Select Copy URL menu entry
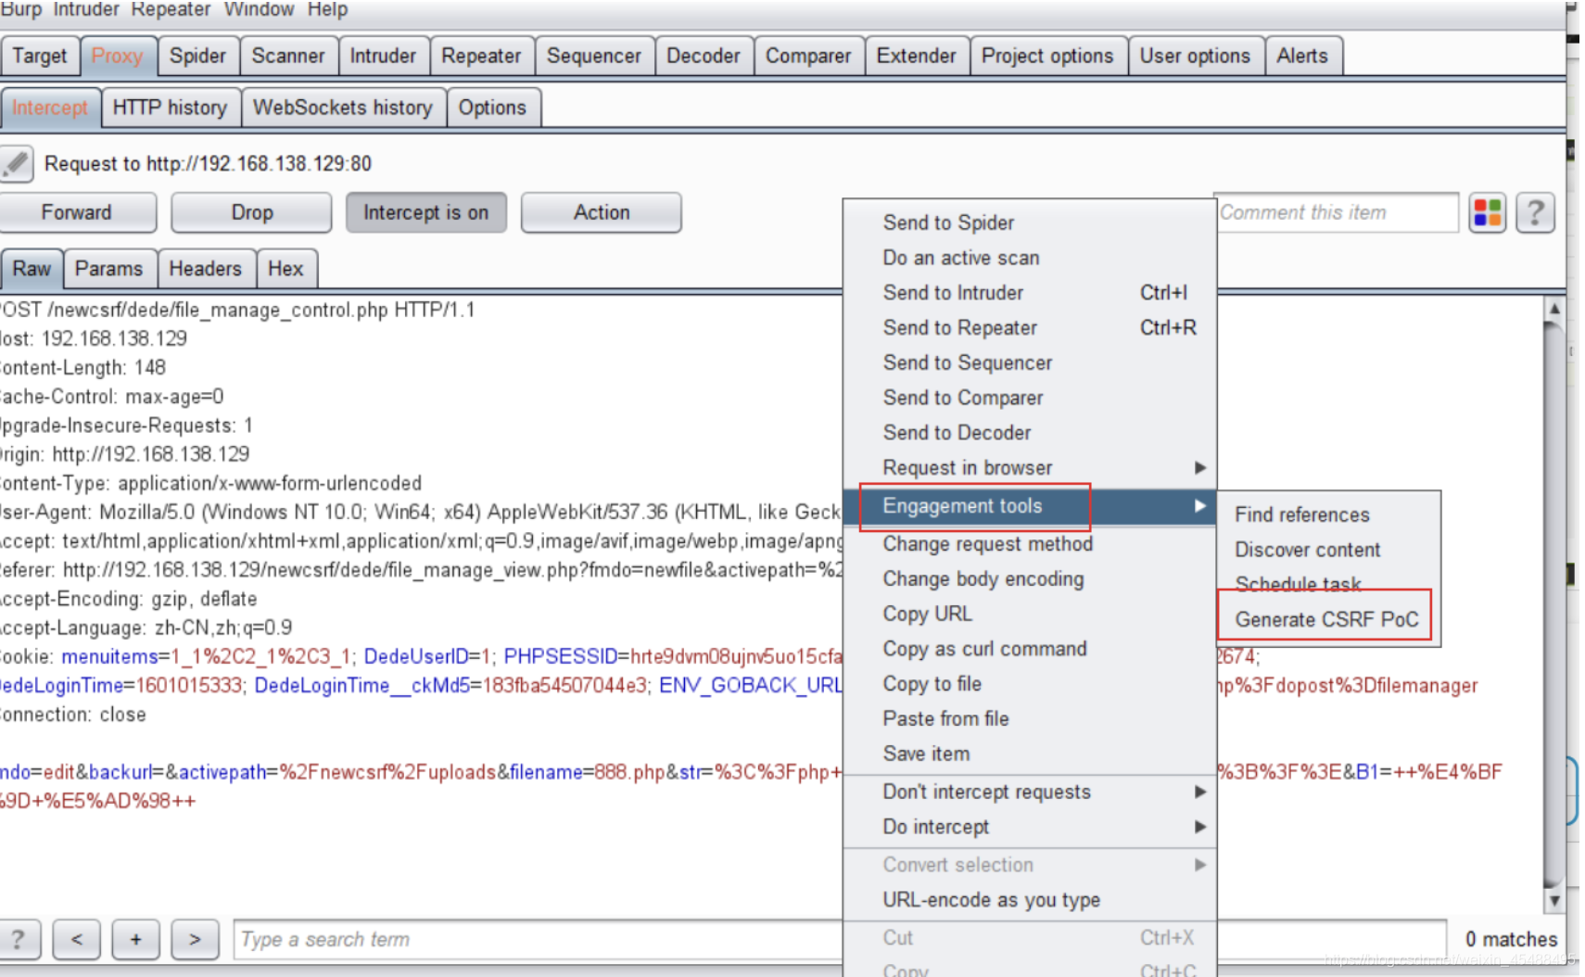The image size is (1585, 977). tap(1029, 614)
